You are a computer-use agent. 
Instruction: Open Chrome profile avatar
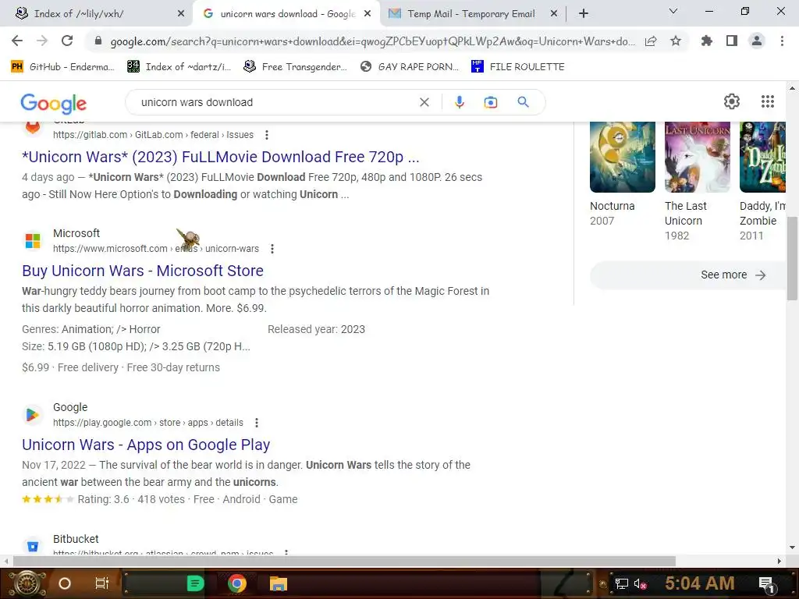click(757, 41)
